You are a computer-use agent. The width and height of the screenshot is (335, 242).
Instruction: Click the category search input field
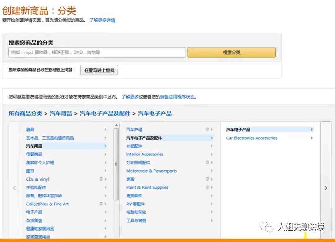[x=97, y=52]
